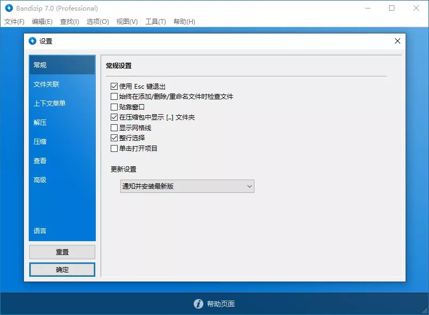This screenshot has height=315, width=429.
Task: Click the gear icon on the 设置 dialog title
Action: (x=32, y=41)
